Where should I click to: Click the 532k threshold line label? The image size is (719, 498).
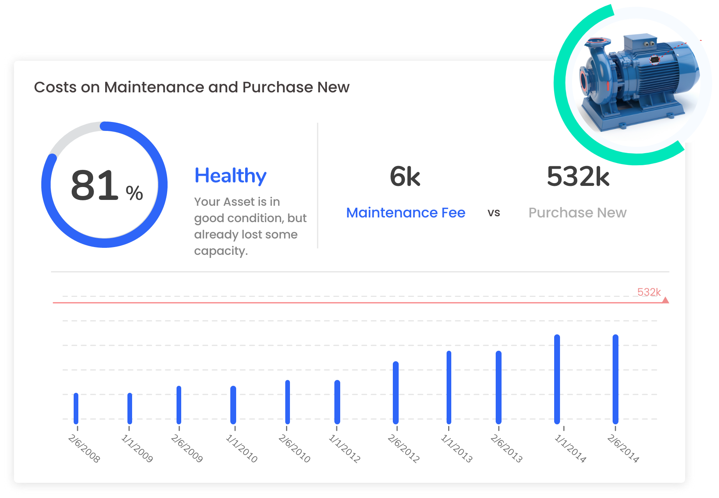pyautogui.click(x=648, y=291)
